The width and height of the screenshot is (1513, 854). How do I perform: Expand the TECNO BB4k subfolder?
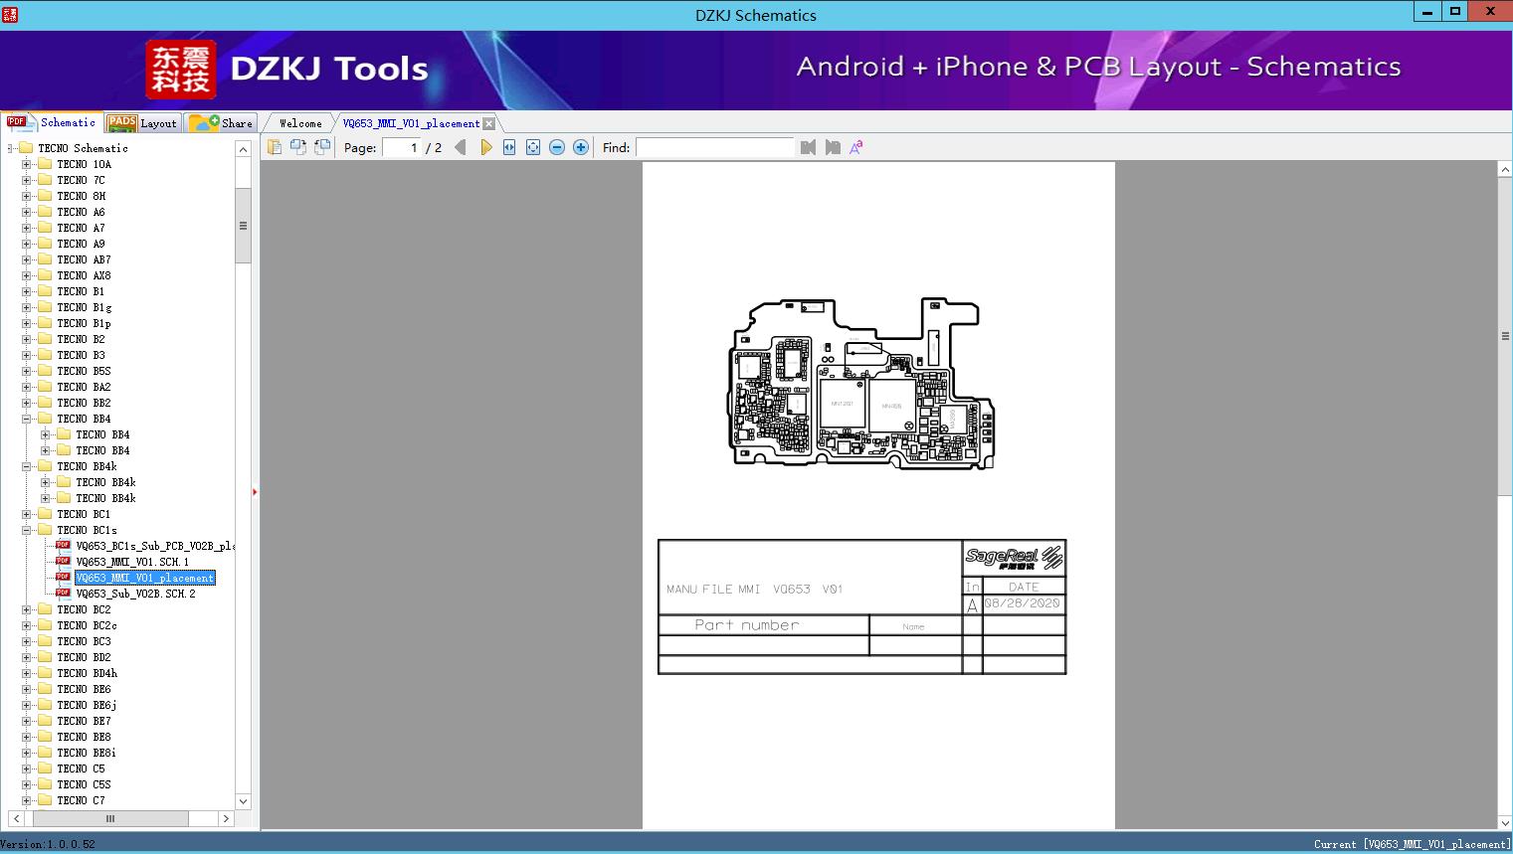click(x=46, y=482)
